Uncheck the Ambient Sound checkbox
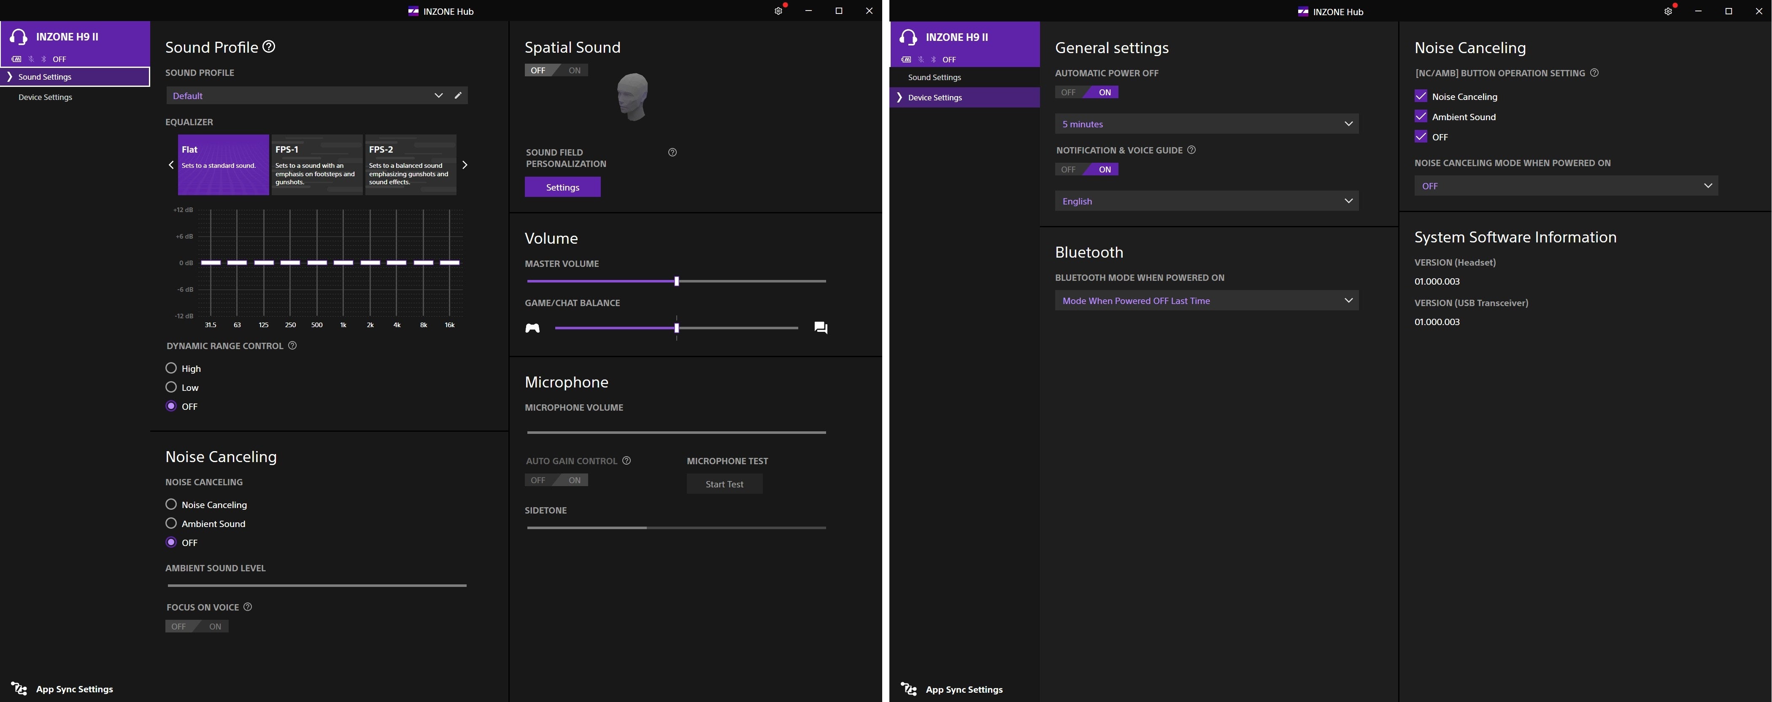 point(1421,116)
